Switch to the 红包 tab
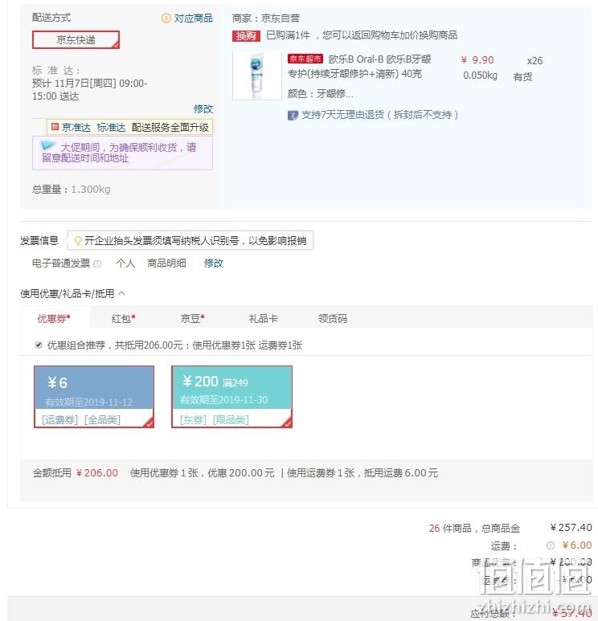The width and height of the screenshot is (598, 621). (123, 318)
